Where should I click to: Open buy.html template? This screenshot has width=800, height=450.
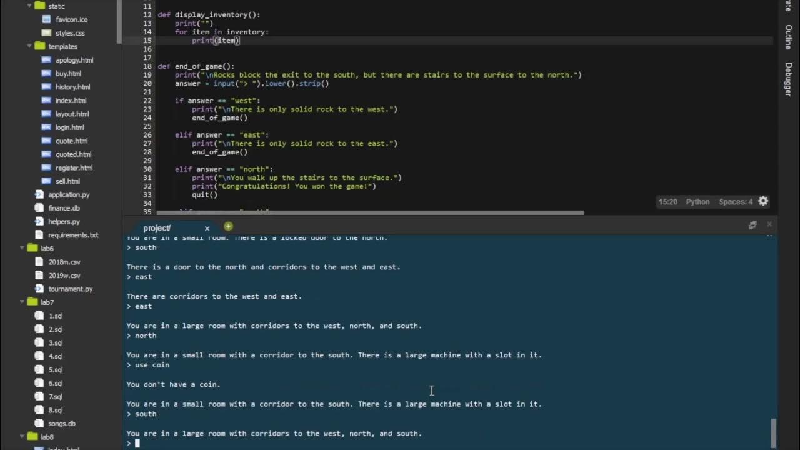68,74
